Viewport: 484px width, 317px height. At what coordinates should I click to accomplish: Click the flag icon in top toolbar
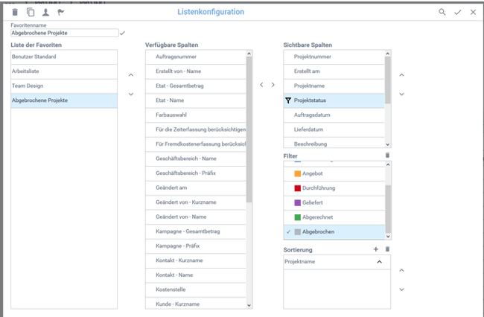pos(60,12)
